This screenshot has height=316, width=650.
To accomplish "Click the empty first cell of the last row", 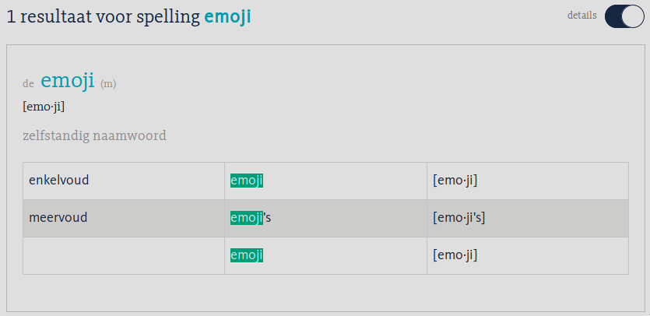I will pos(123,255).
